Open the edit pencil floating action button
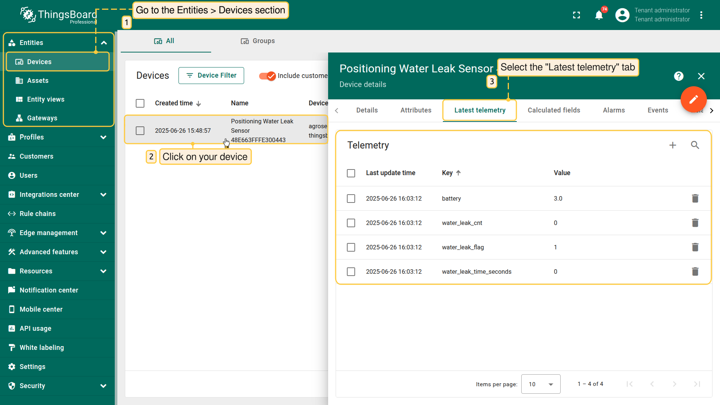The height and width of the screenshot is (405, 720). tap(694, 99)
